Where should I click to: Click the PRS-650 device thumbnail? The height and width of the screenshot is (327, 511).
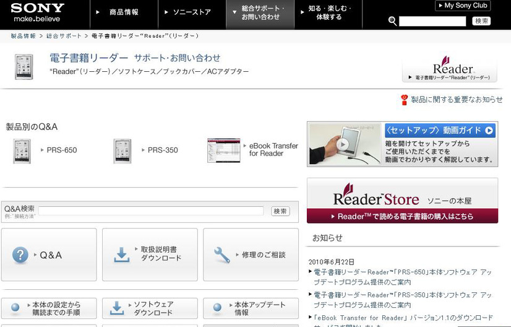click(22, 151)
